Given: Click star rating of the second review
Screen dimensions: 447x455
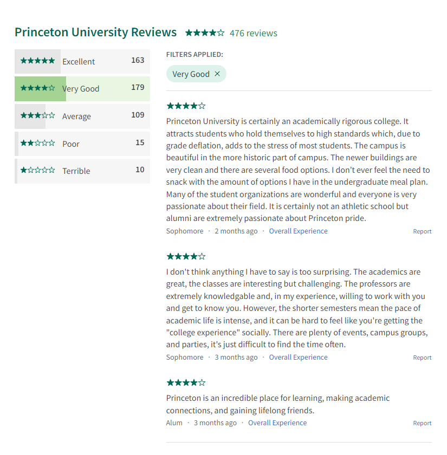Looking at the screenshot, I should (x=186, y=257).
